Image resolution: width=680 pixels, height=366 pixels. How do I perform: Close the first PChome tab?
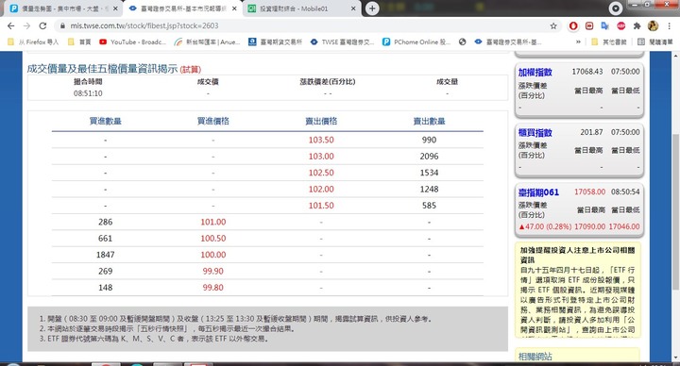pos(115,8)
